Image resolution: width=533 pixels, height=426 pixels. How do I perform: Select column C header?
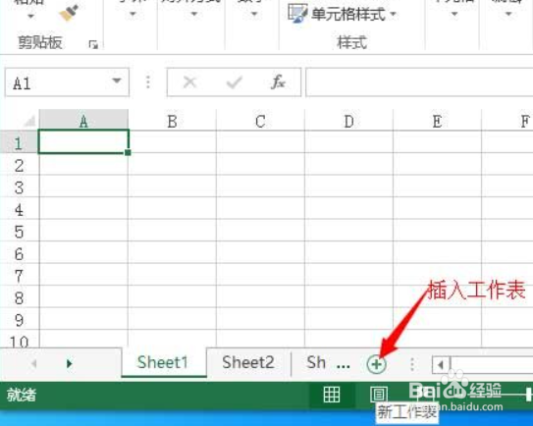point(260,120)
